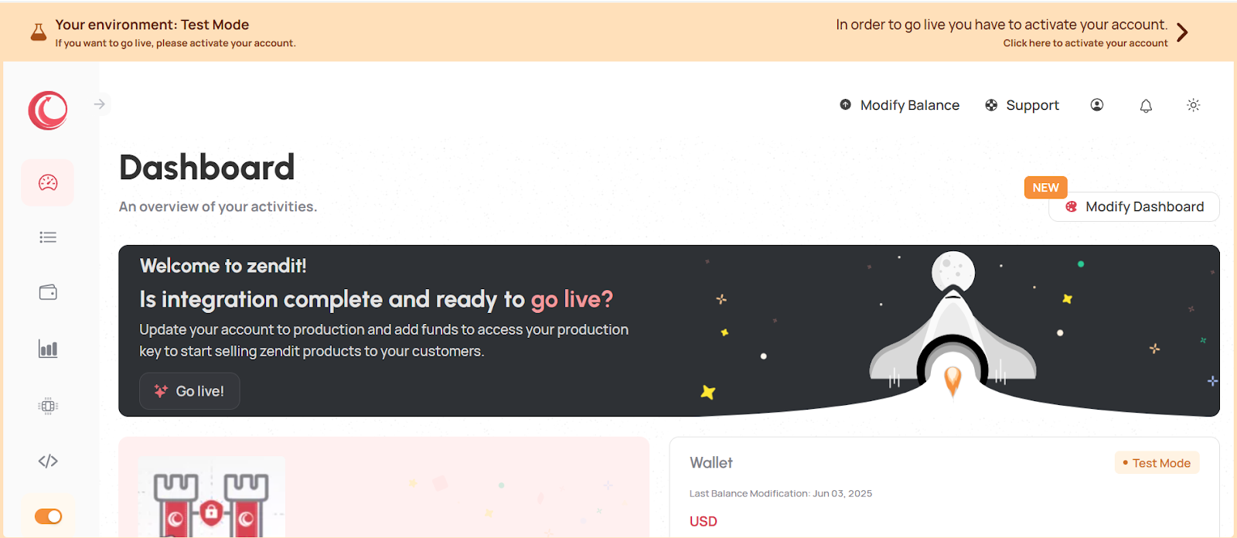This screenshot has height=538, width=1237.
Task: Select the Dashboard gauge icon in sidebar
Action: [48, 182]
